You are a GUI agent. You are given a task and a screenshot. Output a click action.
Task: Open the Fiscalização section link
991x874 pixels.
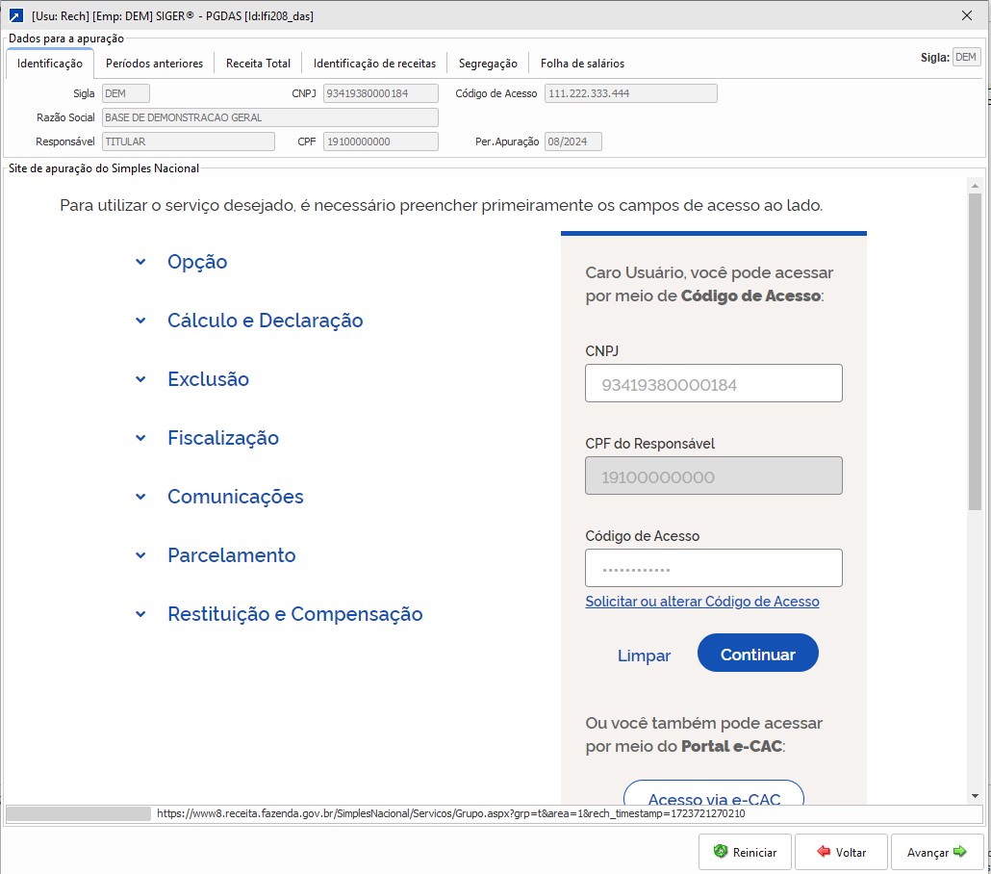tap(223, 438)
